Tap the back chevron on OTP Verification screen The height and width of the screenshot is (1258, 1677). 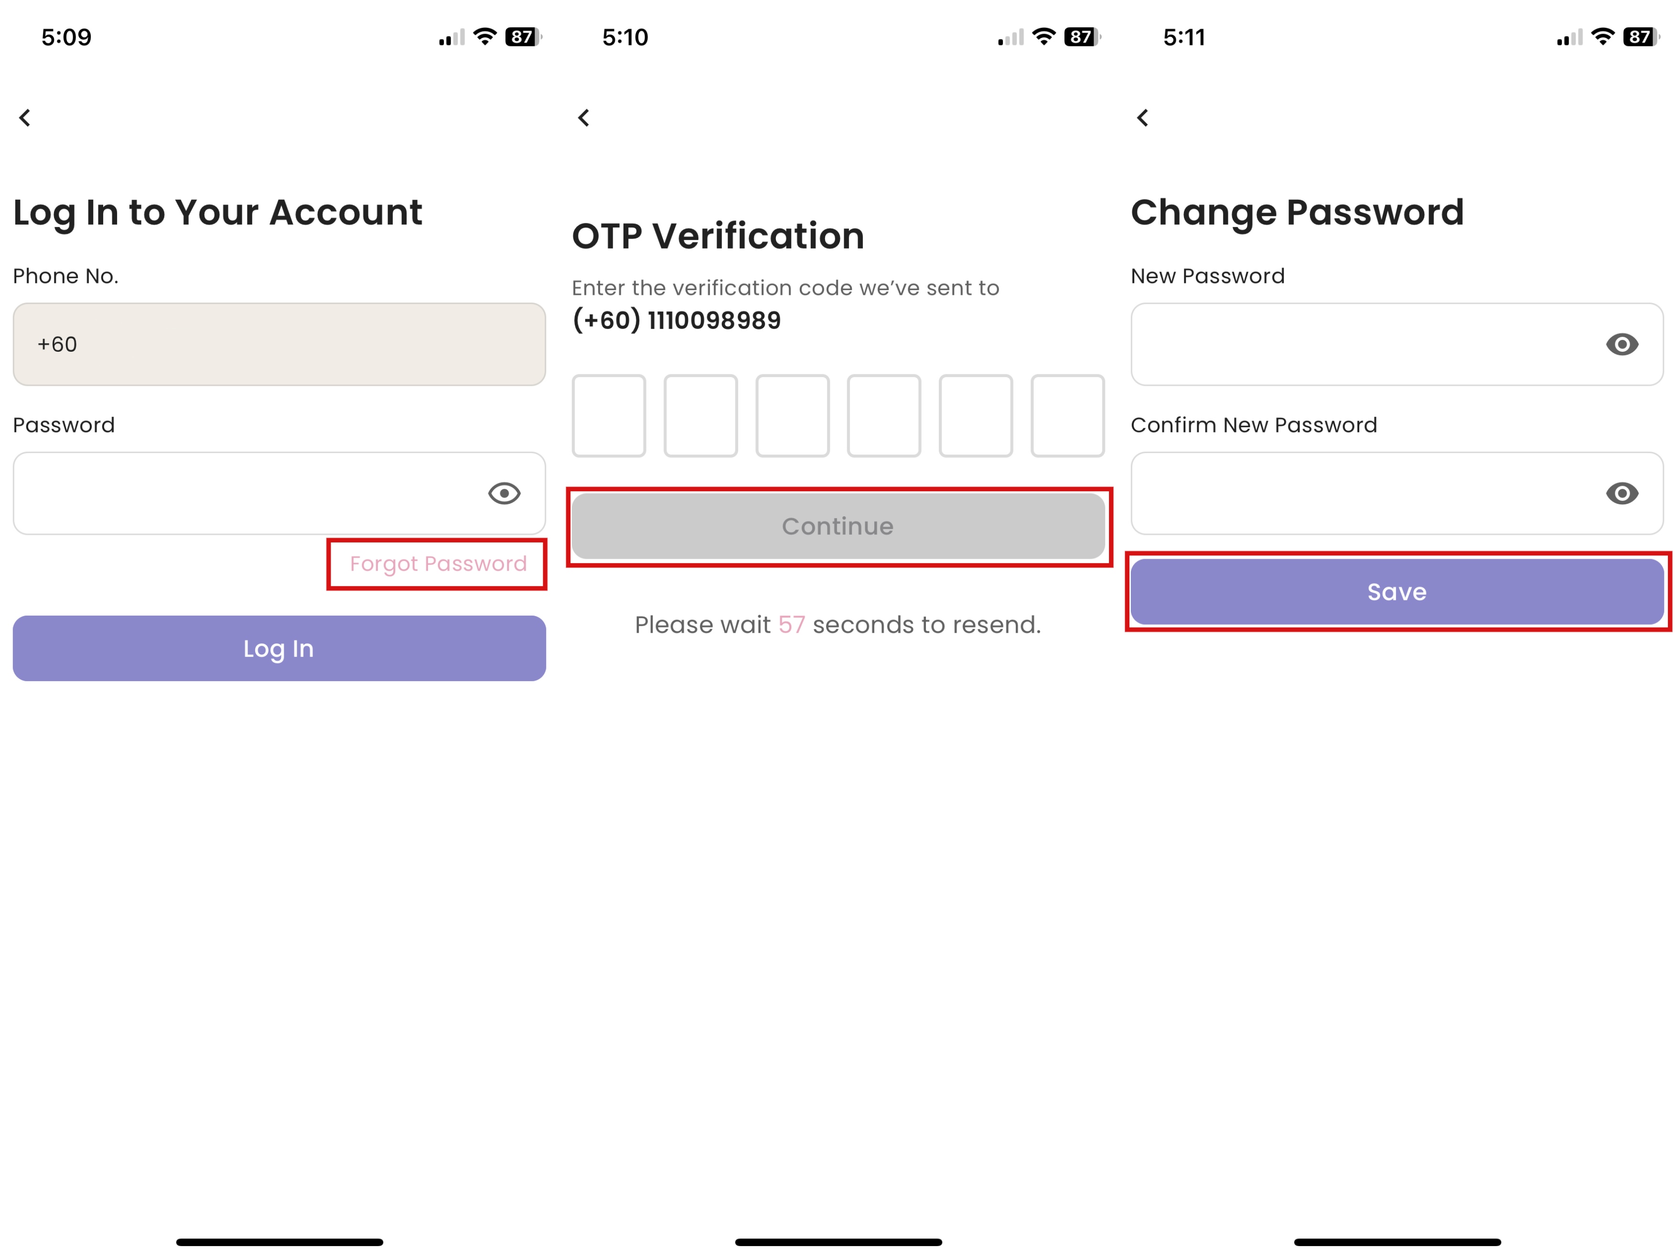coord(584,118)
